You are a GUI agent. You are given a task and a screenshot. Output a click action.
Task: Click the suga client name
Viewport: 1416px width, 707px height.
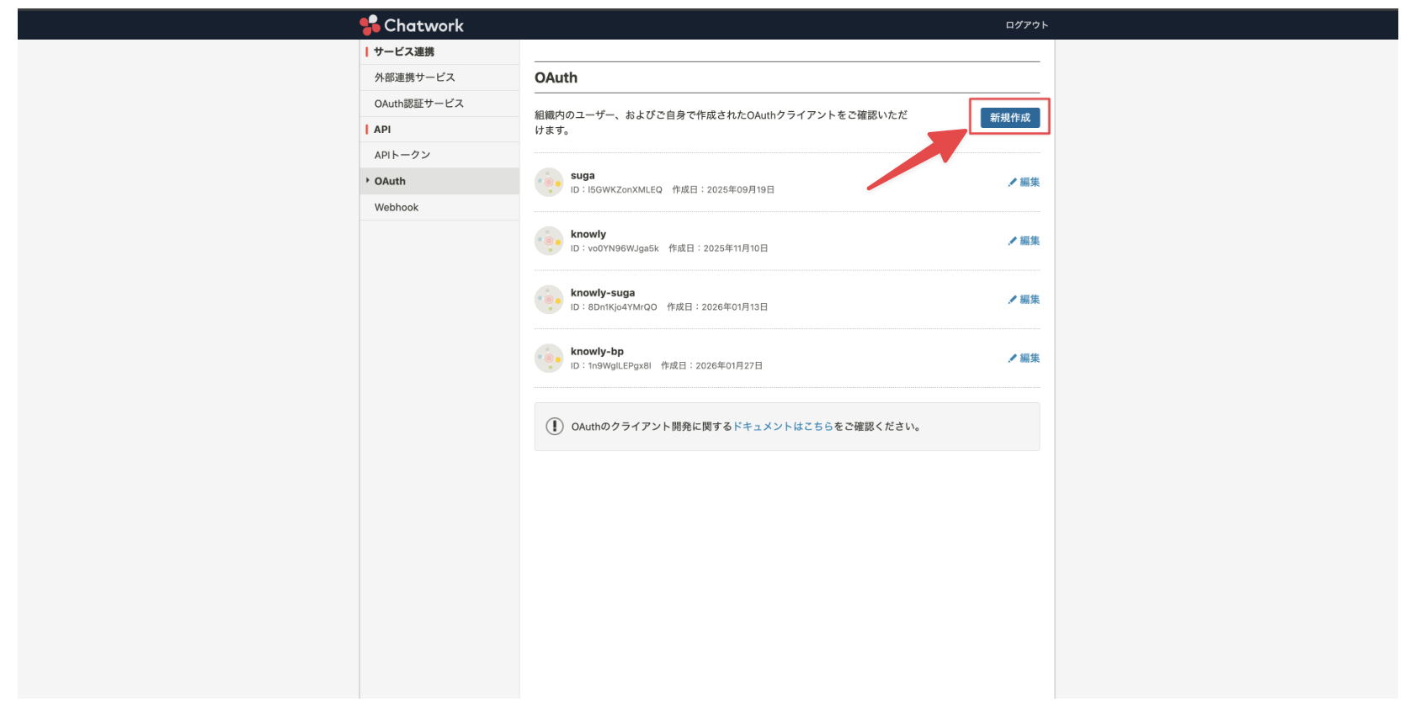coord(583,176)
